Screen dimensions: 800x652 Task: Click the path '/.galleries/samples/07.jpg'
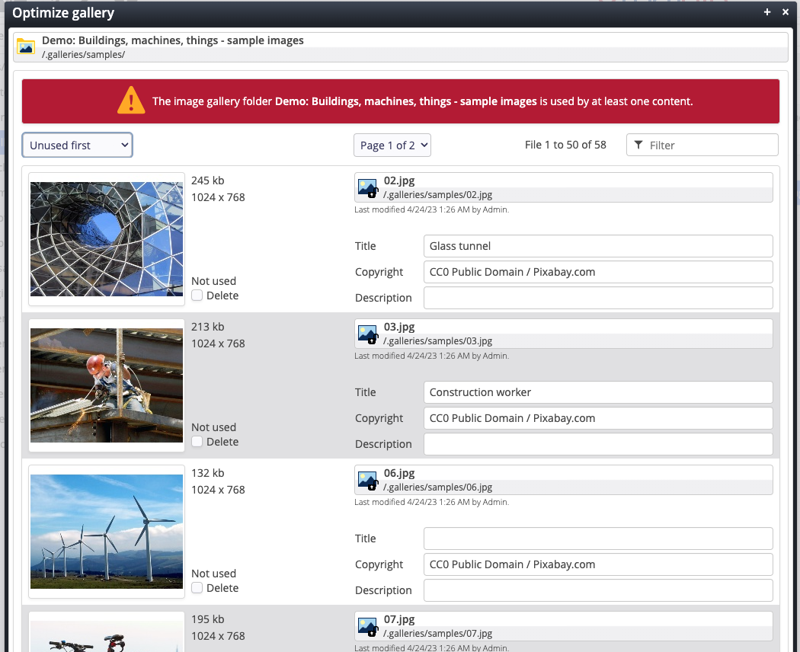pyautogui.click(x=438, y=634)
